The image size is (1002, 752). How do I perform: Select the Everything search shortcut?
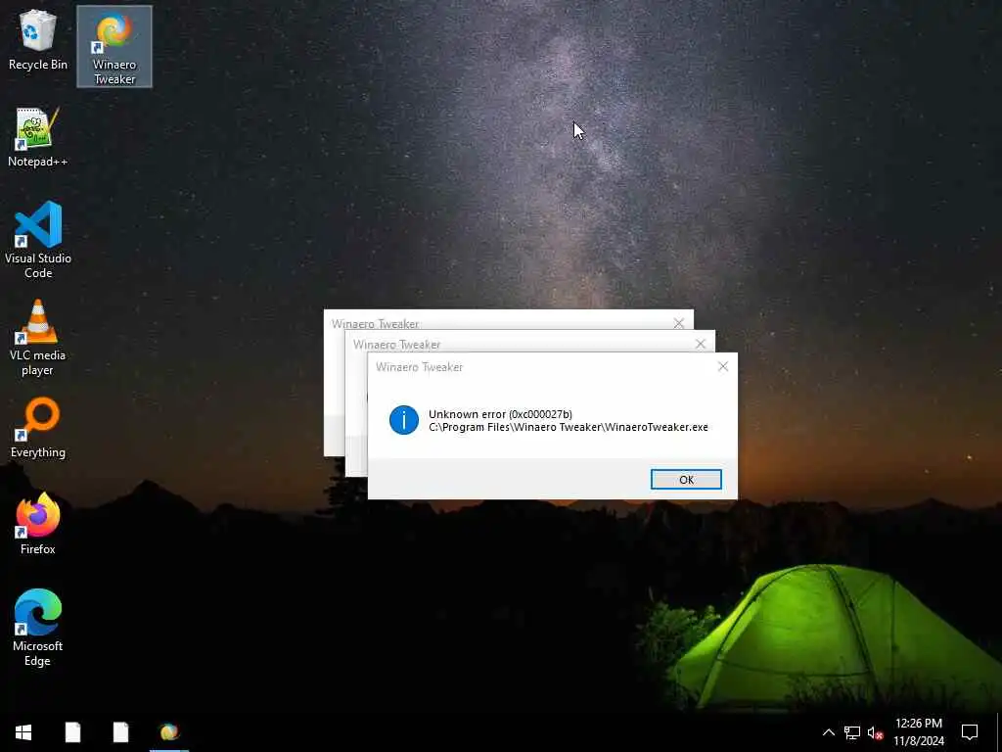click(38, 429)
